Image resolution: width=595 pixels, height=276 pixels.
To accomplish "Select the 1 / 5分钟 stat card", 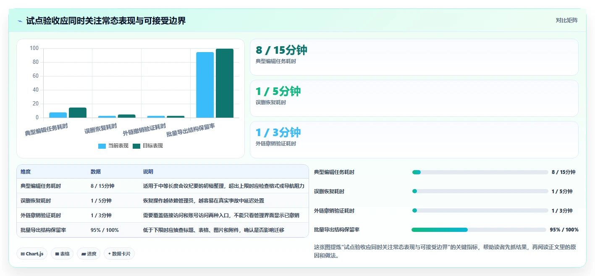I will coord(414,98).
